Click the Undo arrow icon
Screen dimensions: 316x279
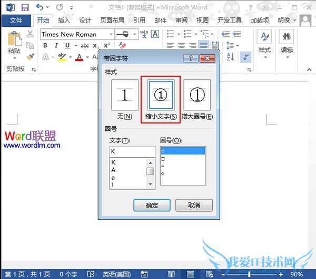(39, 7)
